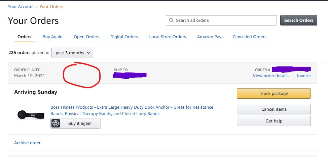The image size is (328, 157).
Task: Select the Digital Orders tab
Action: pos(124,37)
